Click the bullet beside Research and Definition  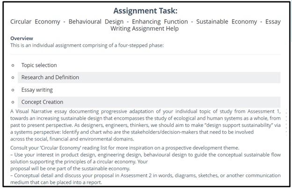click(x=13, y=78)
